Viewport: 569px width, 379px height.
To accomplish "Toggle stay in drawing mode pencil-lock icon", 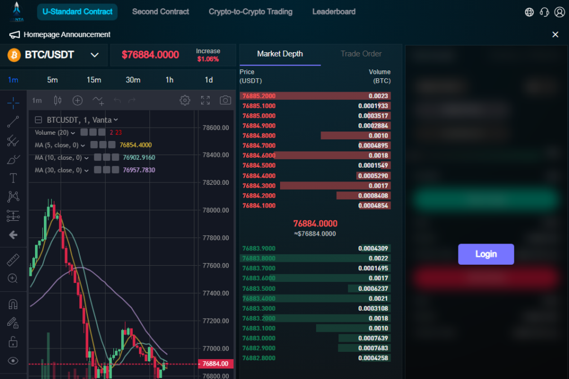I will tap(13, 323).
